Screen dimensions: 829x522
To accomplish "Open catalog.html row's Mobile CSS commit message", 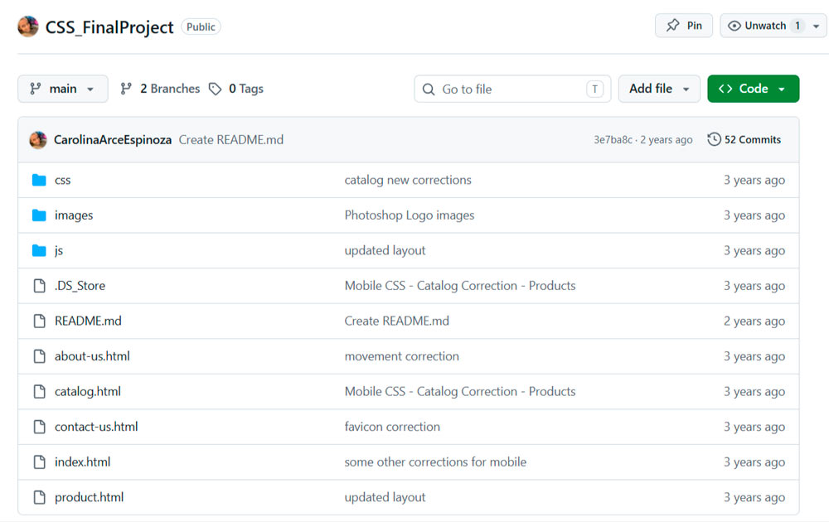I will (460, 391).
